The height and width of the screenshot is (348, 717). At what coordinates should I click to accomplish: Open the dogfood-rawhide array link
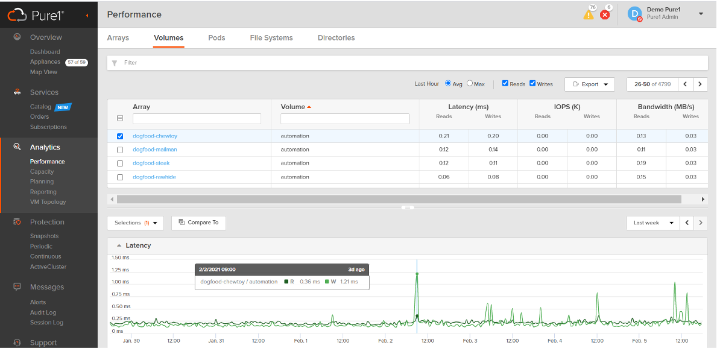tap(154, 177)
